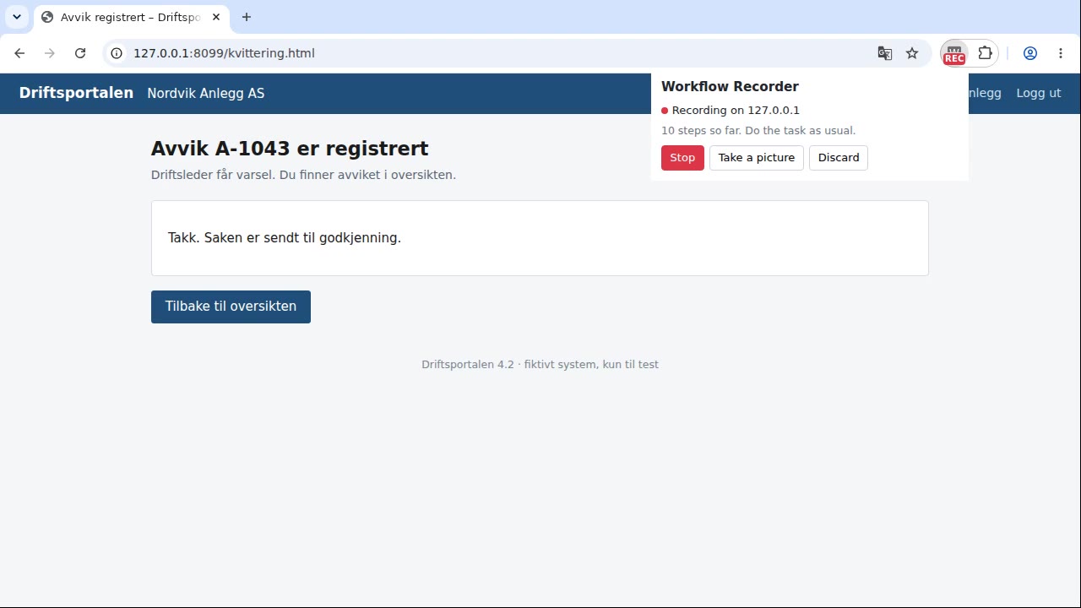Discard the current recording
The image size is (1081, 608).
tap(839, 158)
